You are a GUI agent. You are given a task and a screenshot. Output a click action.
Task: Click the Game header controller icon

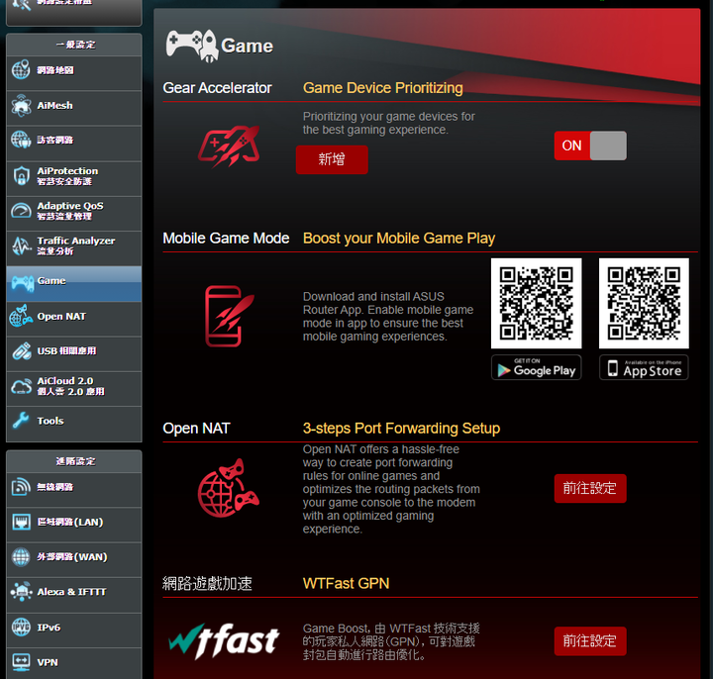click(192, 46)
